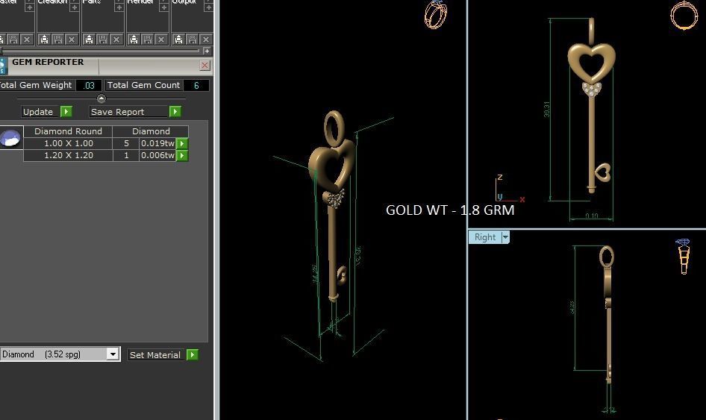
Task: Click the delete X in the Render panel
Action: (161, 40)
